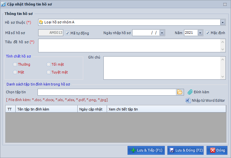Open the Ngày nhập hồ sơ date picker
Image resolution: width=231 pixels, height=158 pixels.
[162, 33]
